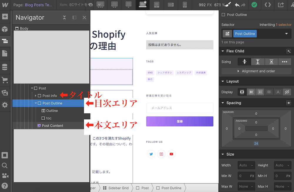Viewport: 294px width, 192px height.
Task: Edit the bottom margin value 24
Action: coord(256,144)
